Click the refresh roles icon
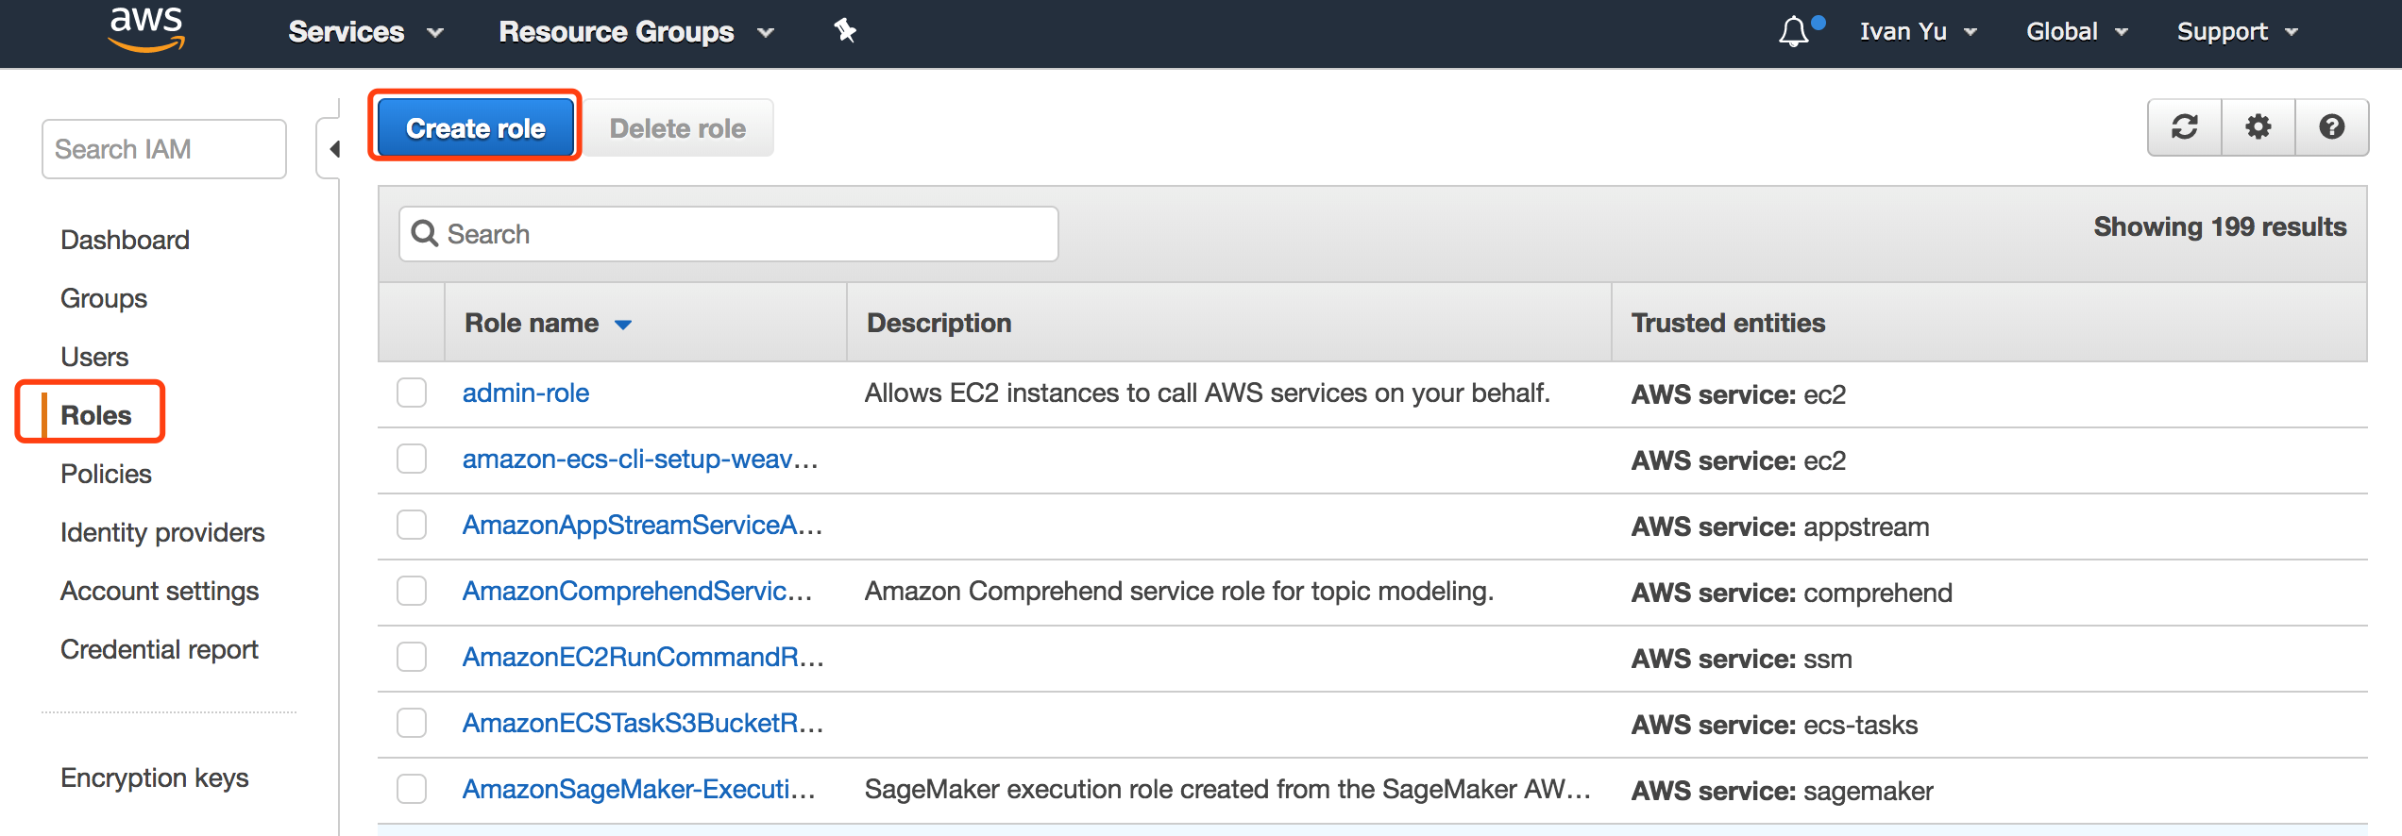Viewport: 2402px width, 836px height. (2184, 127)
